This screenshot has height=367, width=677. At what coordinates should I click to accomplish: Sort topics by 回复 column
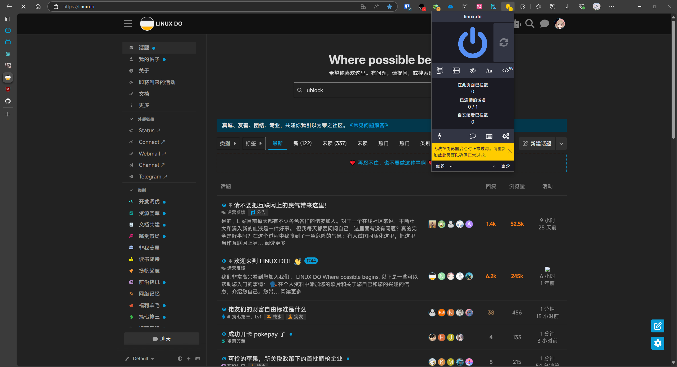[491, 186]
